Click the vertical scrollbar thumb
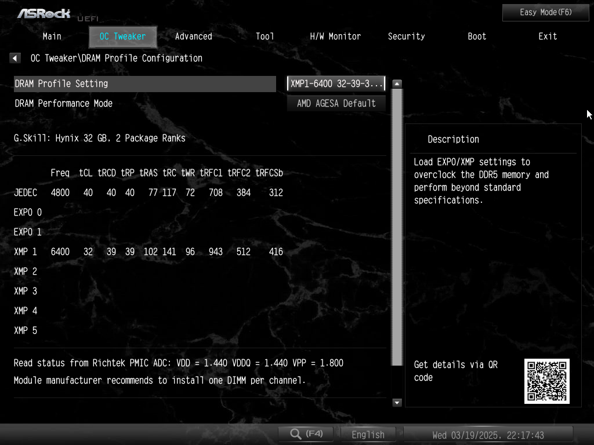Viewport: 594px width, 445px height. coord(397,227)
